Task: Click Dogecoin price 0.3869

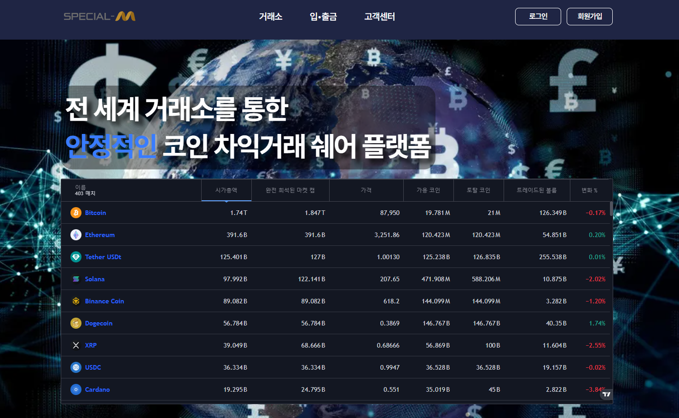Action: [390, 323]
